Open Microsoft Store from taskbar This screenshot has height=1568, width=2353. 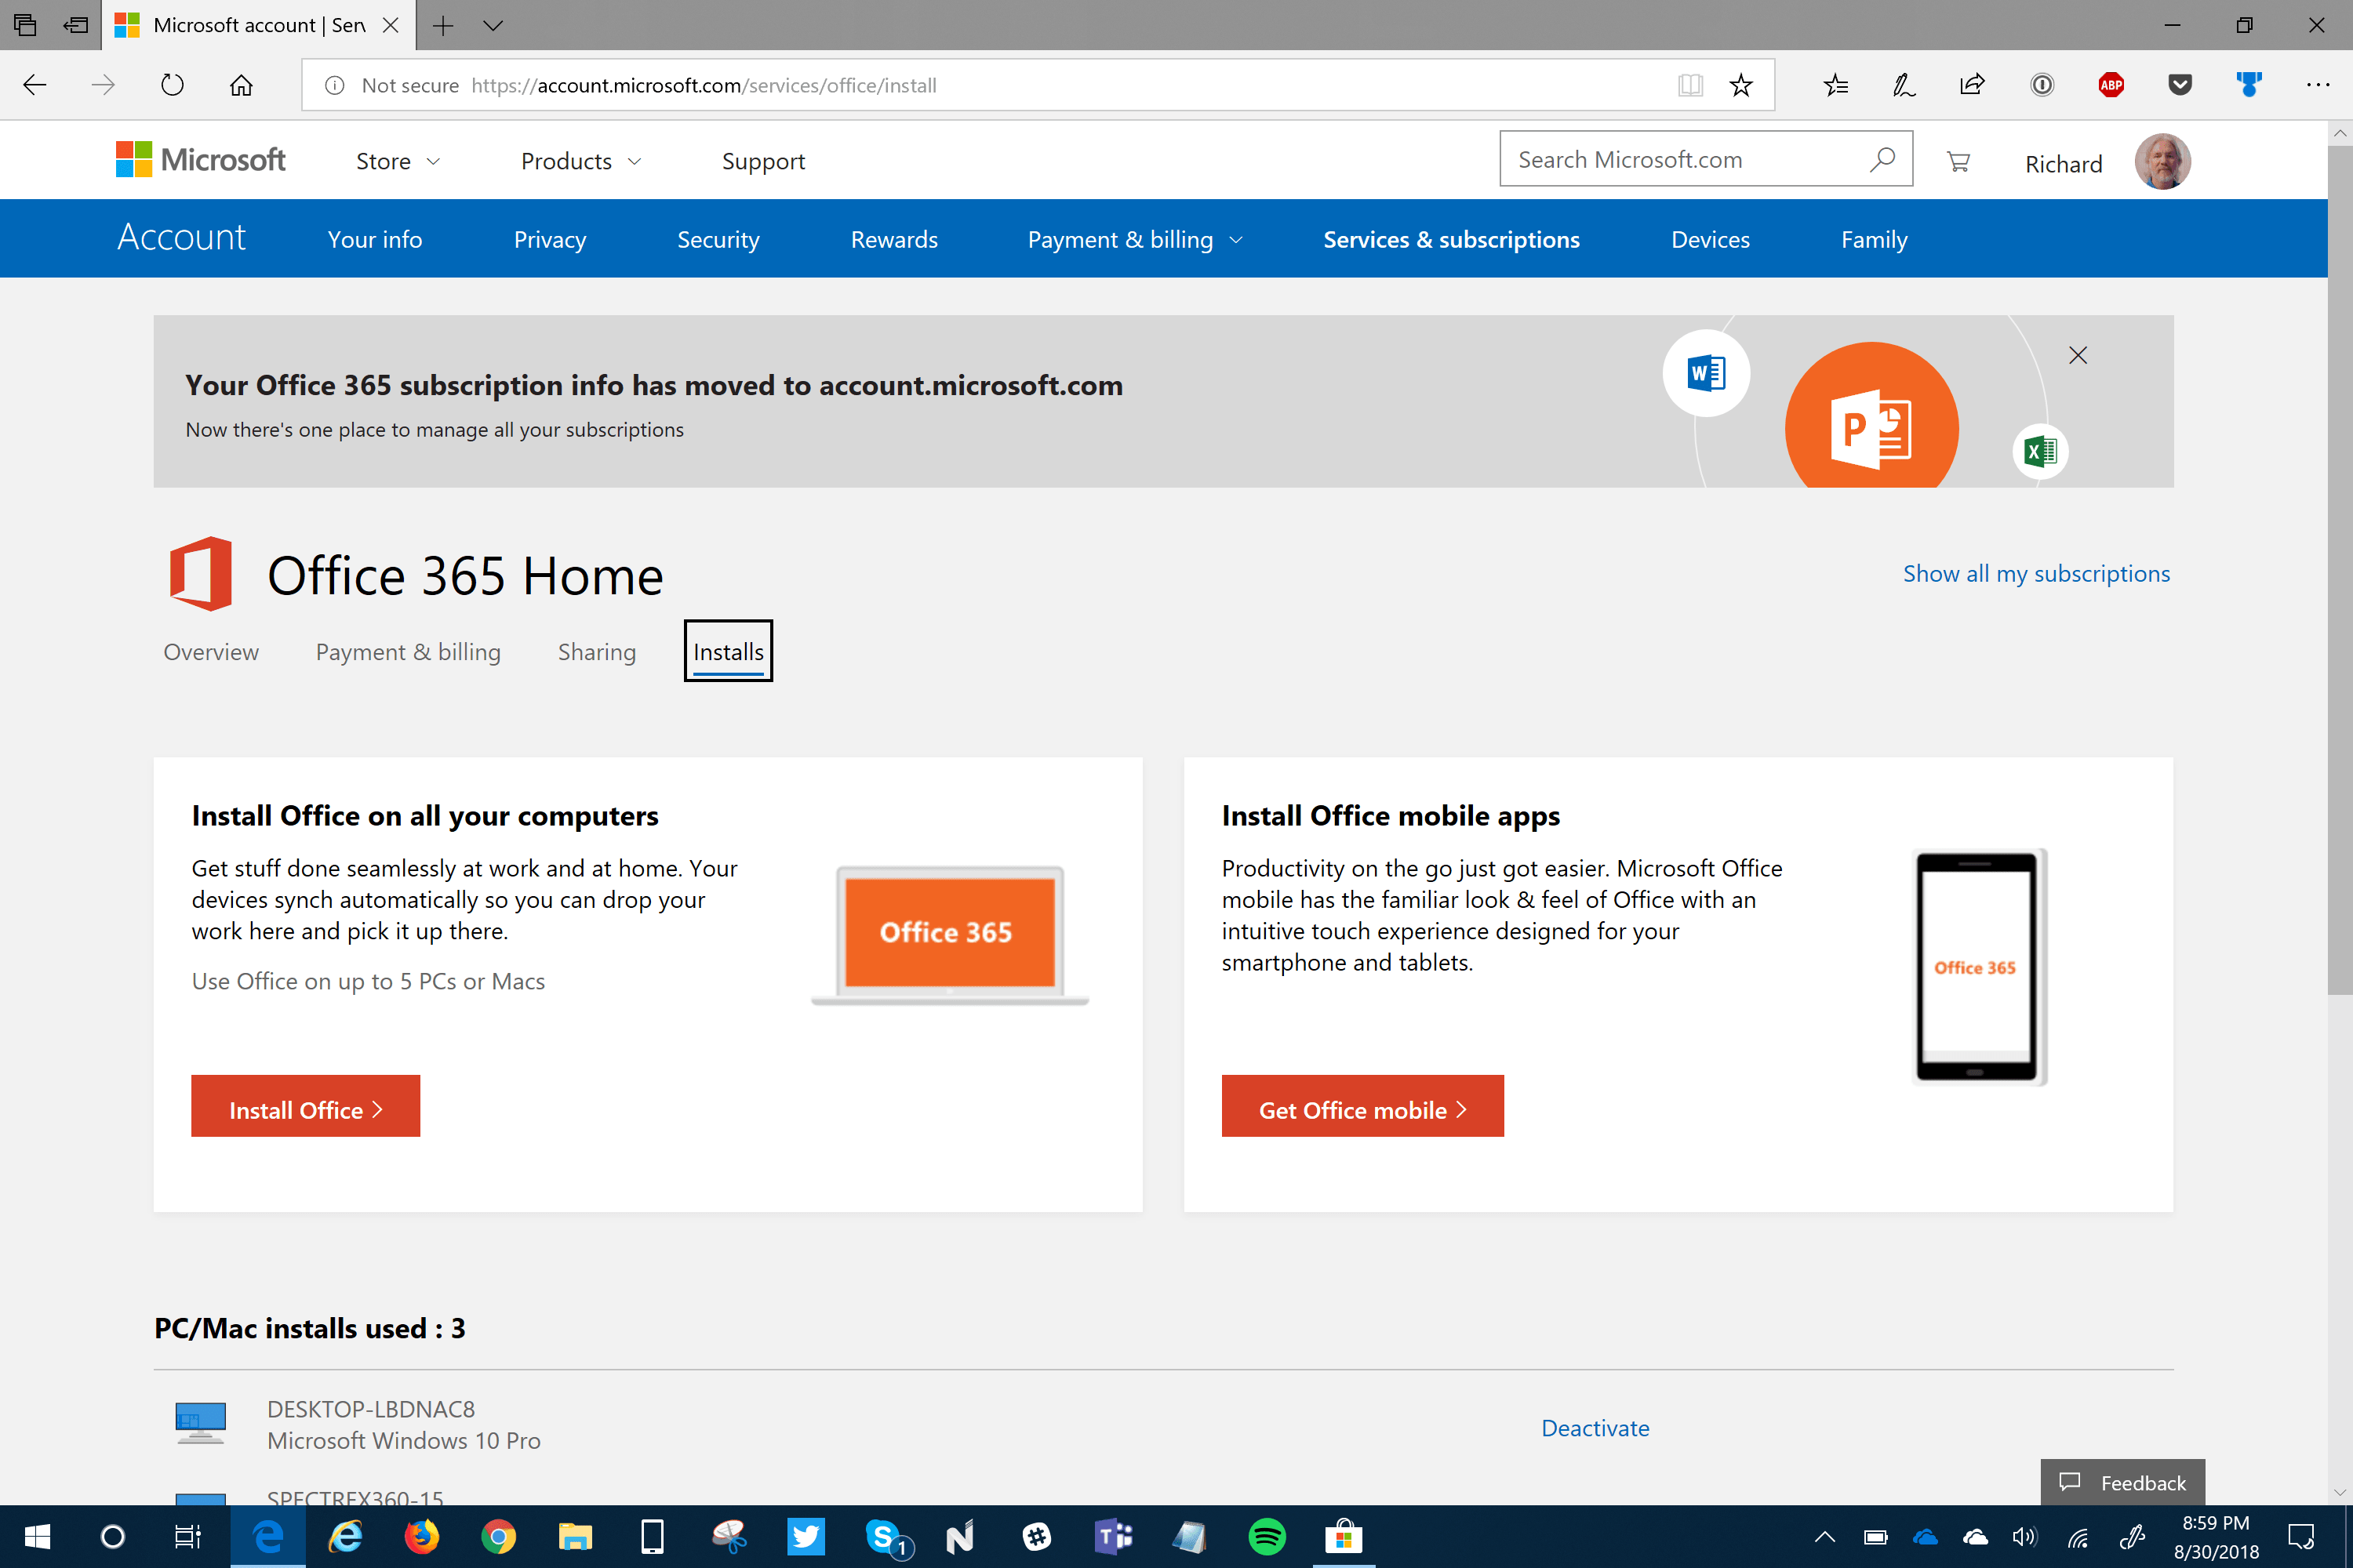pos(1344,1536)
